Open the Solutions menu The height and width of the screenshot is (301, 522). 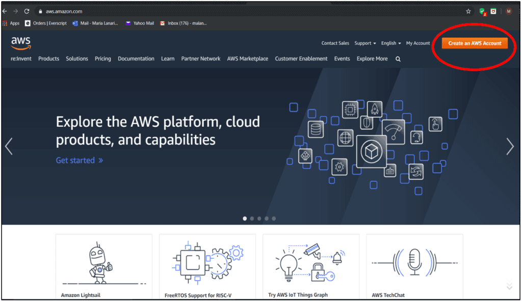[77, 59]
